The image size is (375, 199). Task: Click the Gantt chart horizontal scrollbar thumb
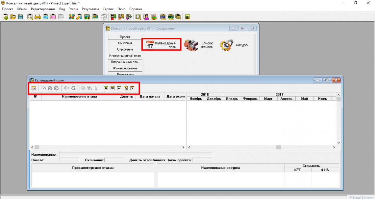click(278, 147)
